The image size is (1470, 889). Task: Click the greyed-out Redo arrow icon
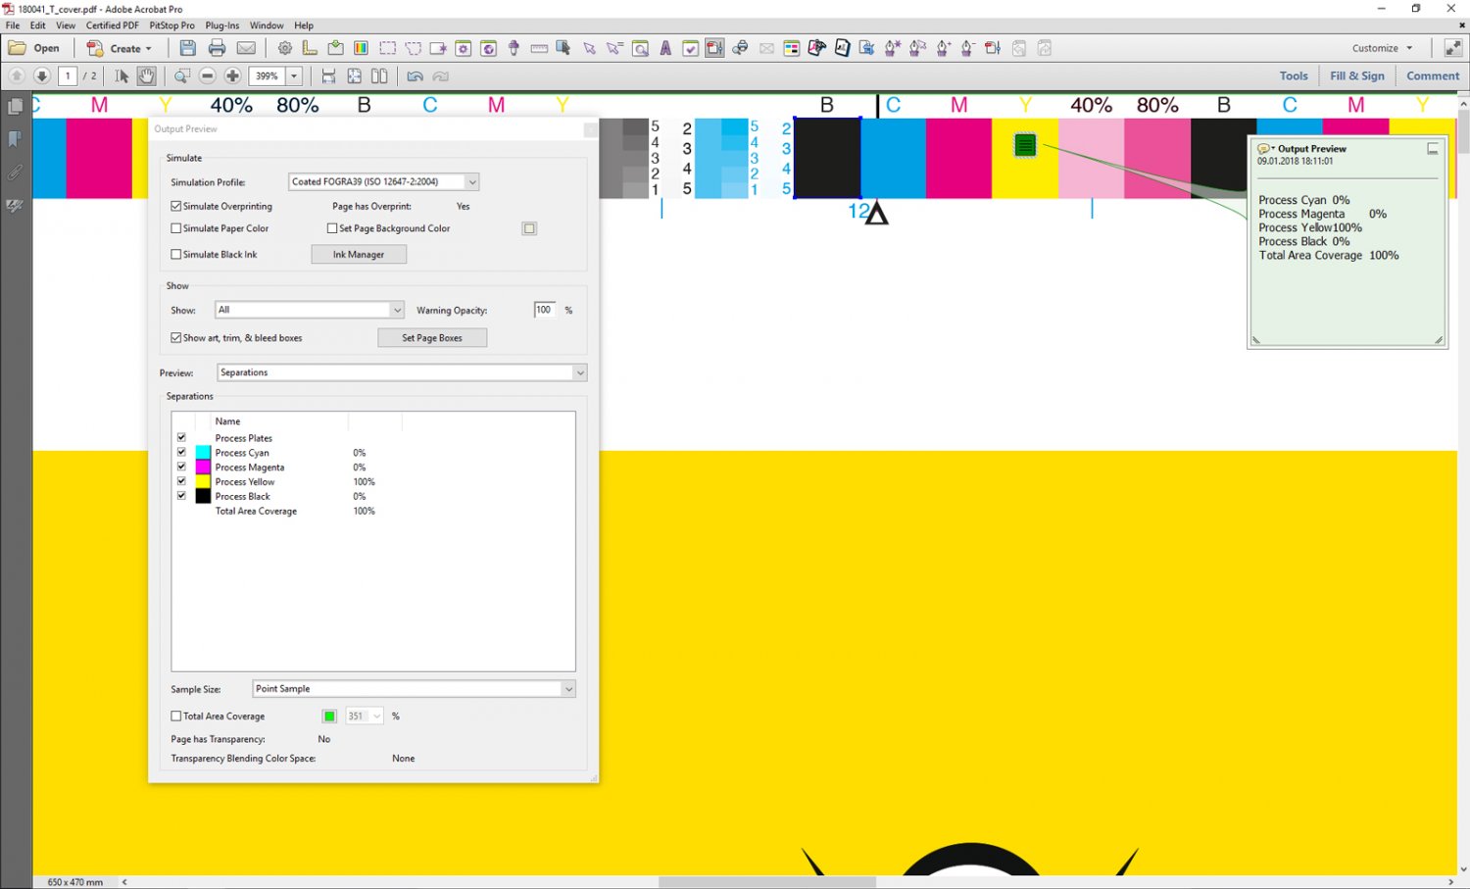point(441,75)
